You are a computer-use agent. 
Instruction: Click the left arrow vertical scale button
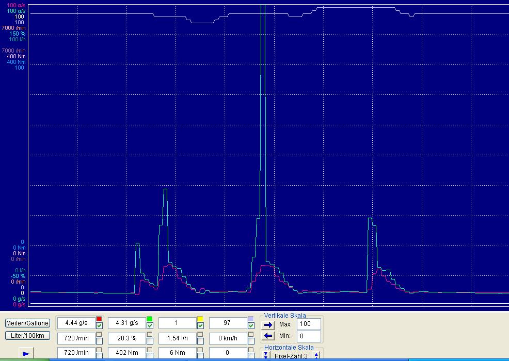point(268,336)
